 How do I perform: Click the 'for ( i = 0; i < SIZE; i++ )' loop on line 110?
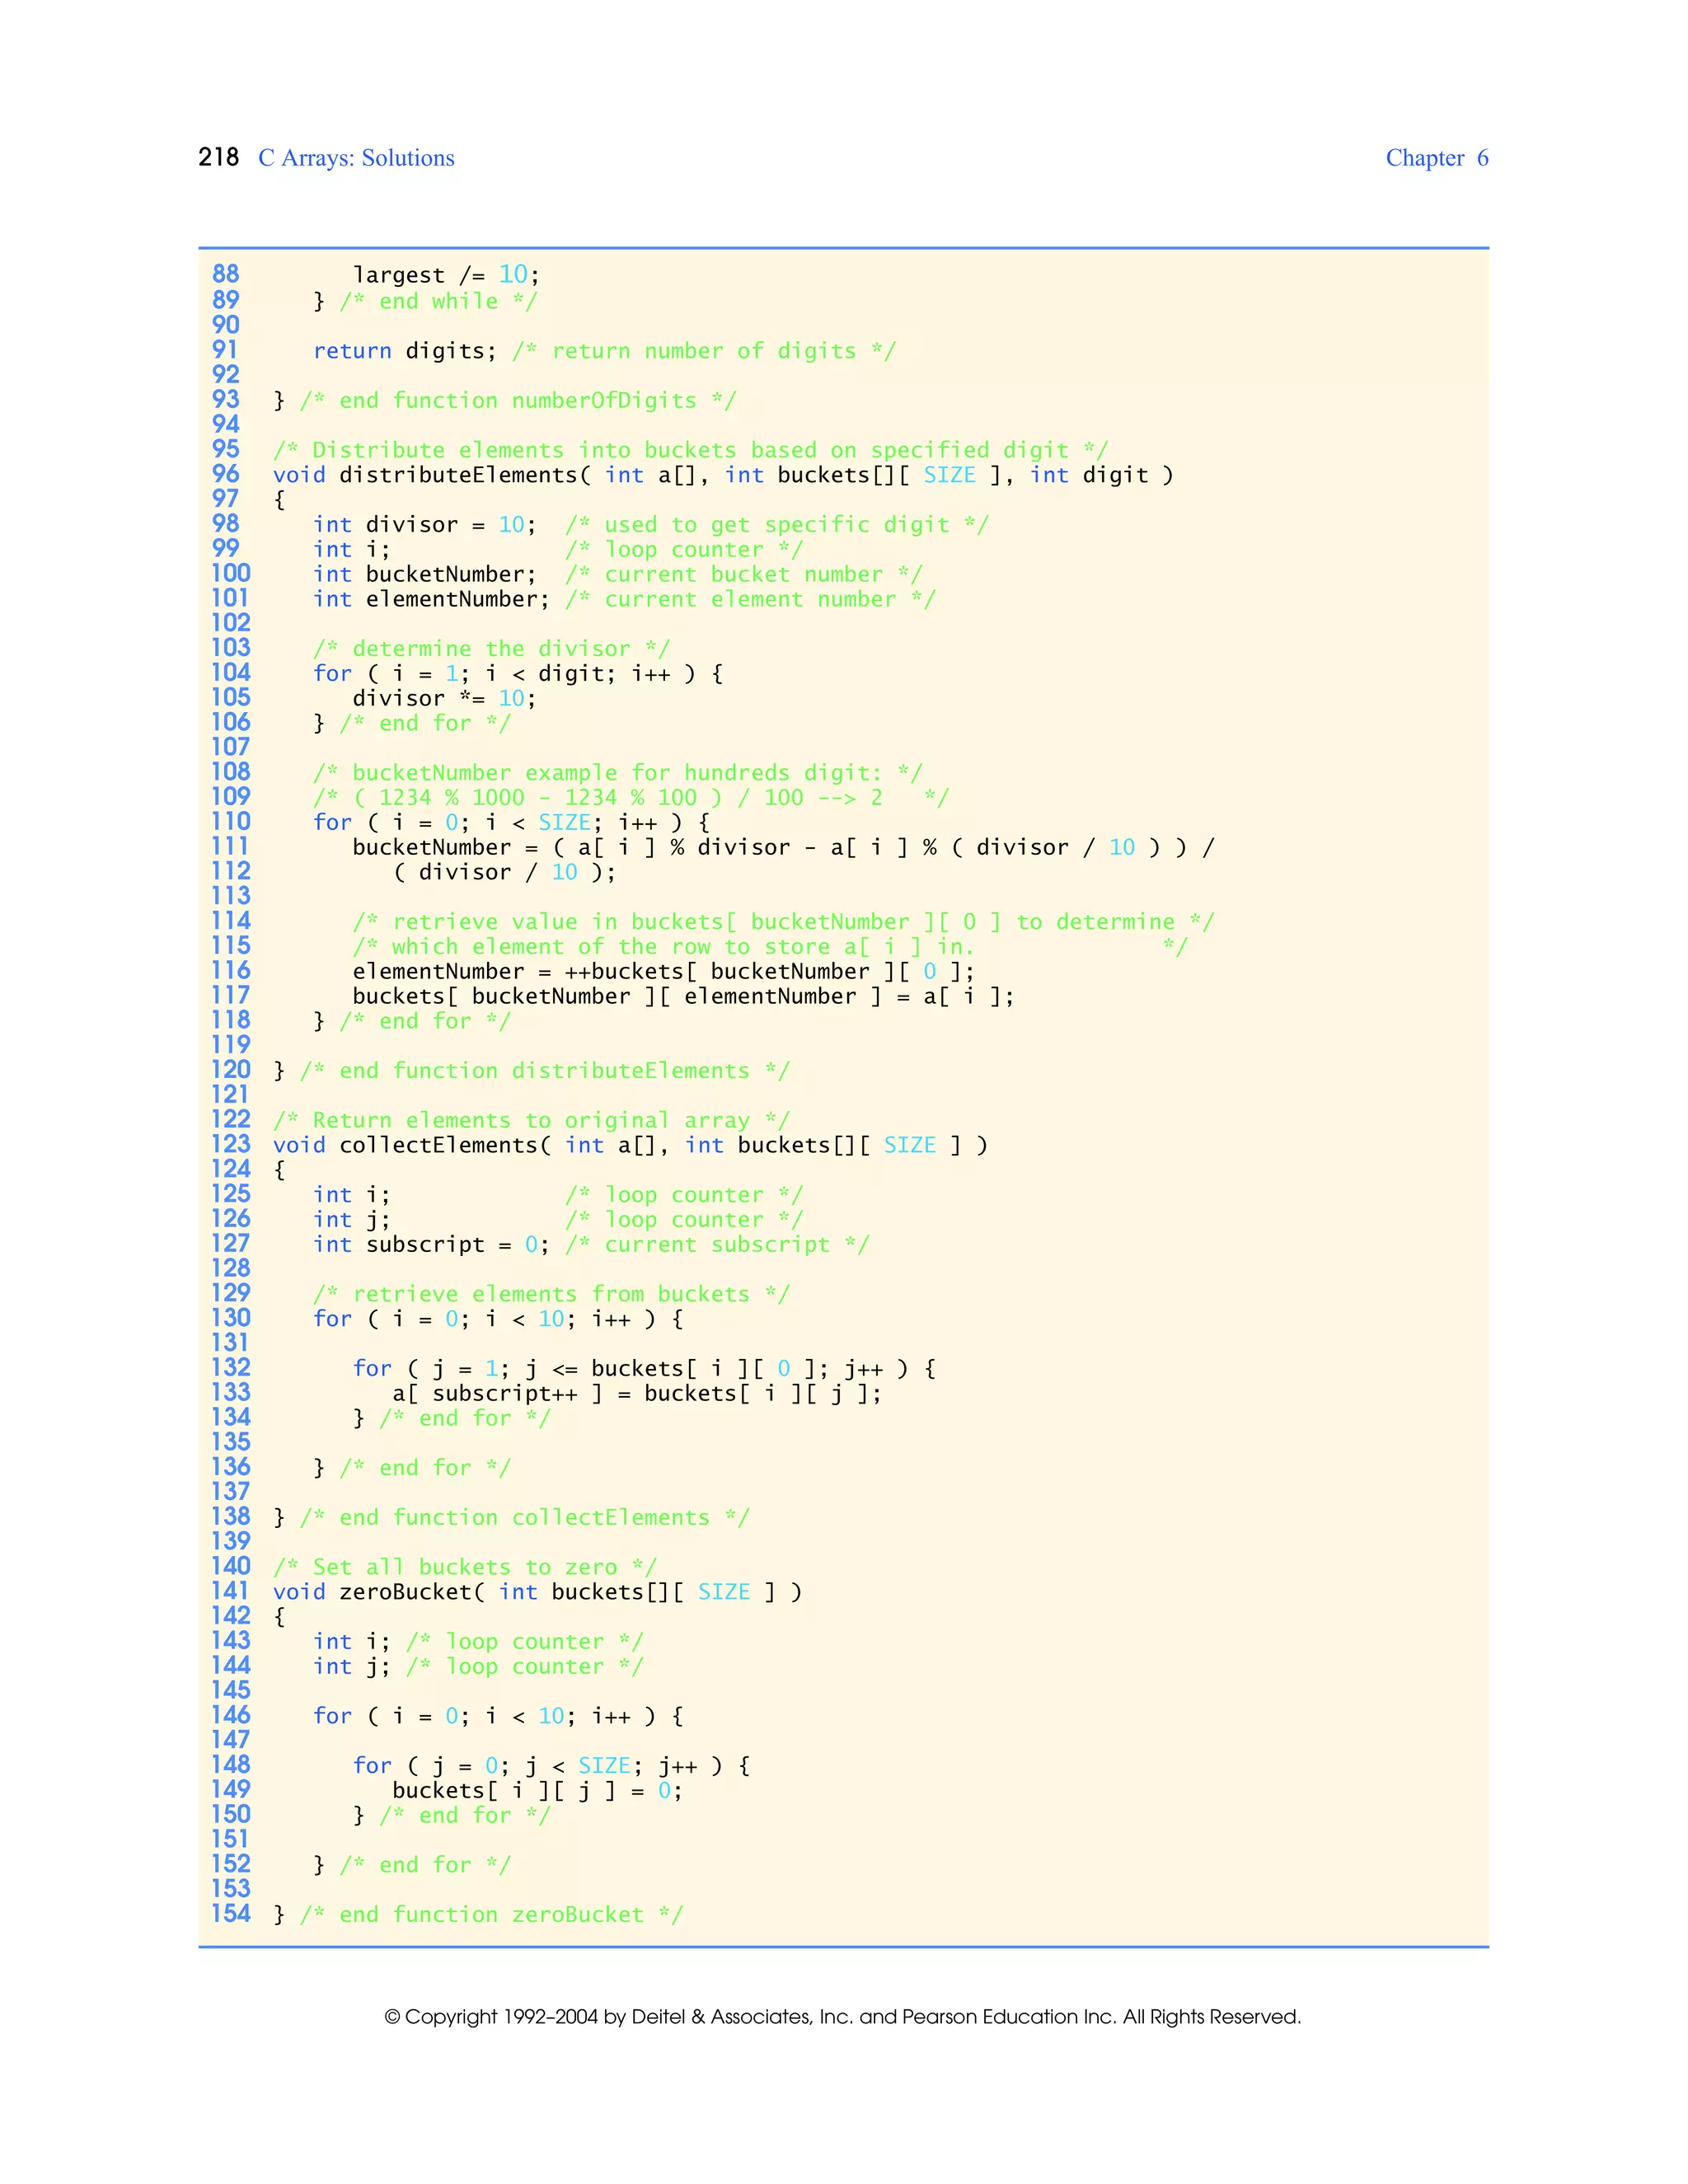[x=511, y=823]
